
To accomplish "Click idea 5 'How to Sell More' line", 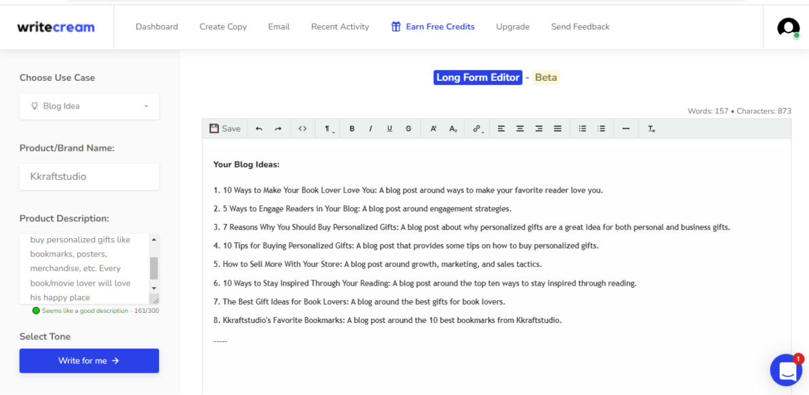I will click(x=378, y=265).
